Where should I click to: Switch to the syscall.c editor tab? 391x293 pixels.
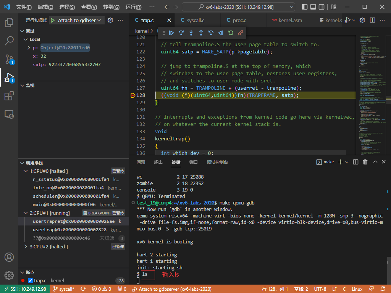195,21
